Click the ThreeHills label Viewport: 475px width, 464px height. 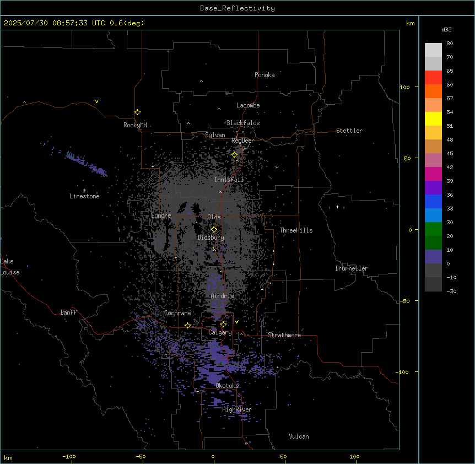pos(296,230)
